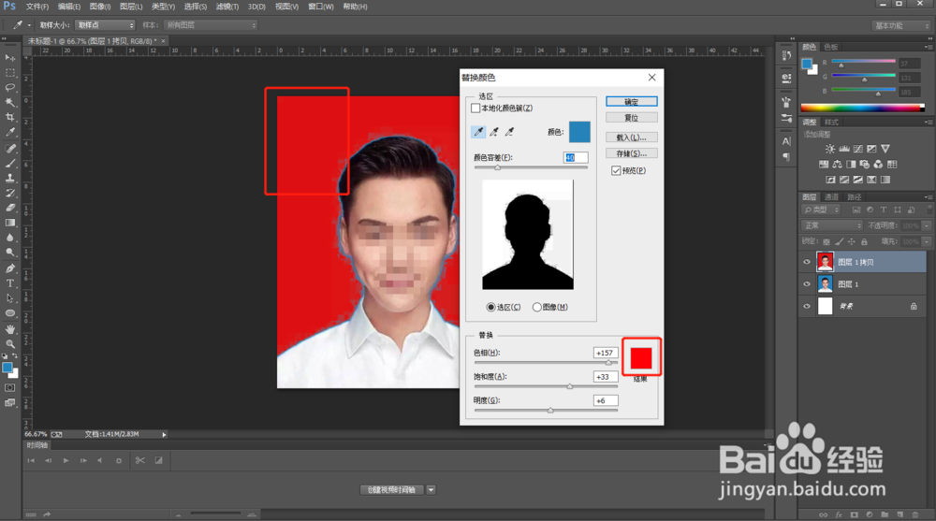This screenshot has height=521, width=936.
Task: Click the eyedropper in Replace Color dialog
Action: 478,132
